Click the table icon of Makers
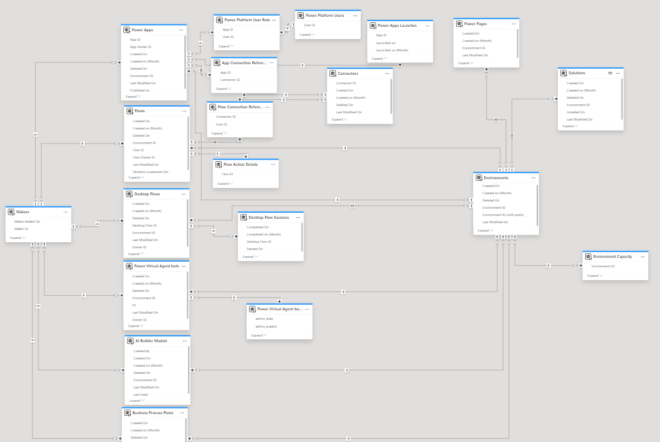This screenshot has height=442, width=660. click(x=11, y=212)
